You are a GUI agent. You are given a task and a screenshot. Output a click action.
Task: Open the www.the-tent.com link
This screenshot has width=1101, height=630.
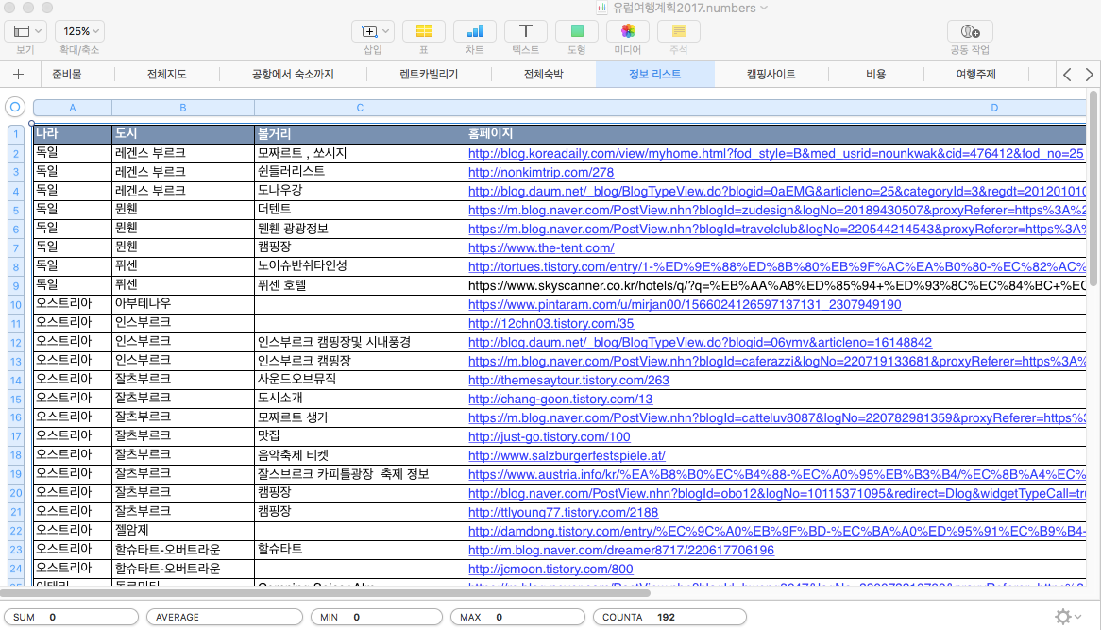click(541, 247)
